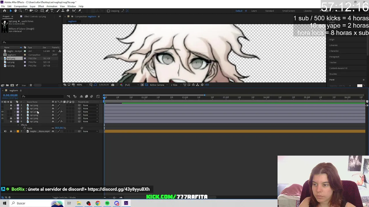Click the scale stopwatch on layer 6
The image size is (369, 207).
(x=25, y=128)
